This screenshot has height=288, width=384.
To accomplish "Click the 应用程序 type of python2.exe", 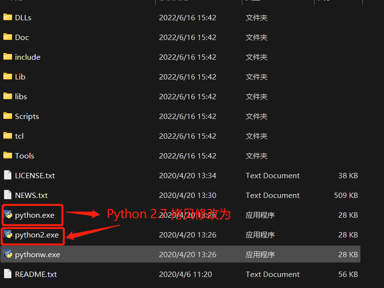I will click(260, 235).
